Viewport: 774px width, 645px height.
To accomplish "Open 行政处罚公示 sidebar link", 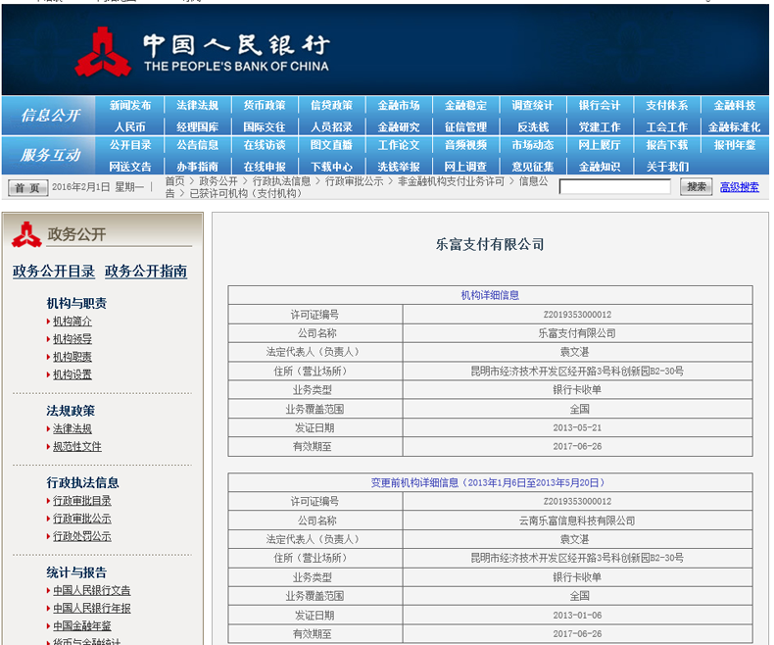I will click(82, 536).
